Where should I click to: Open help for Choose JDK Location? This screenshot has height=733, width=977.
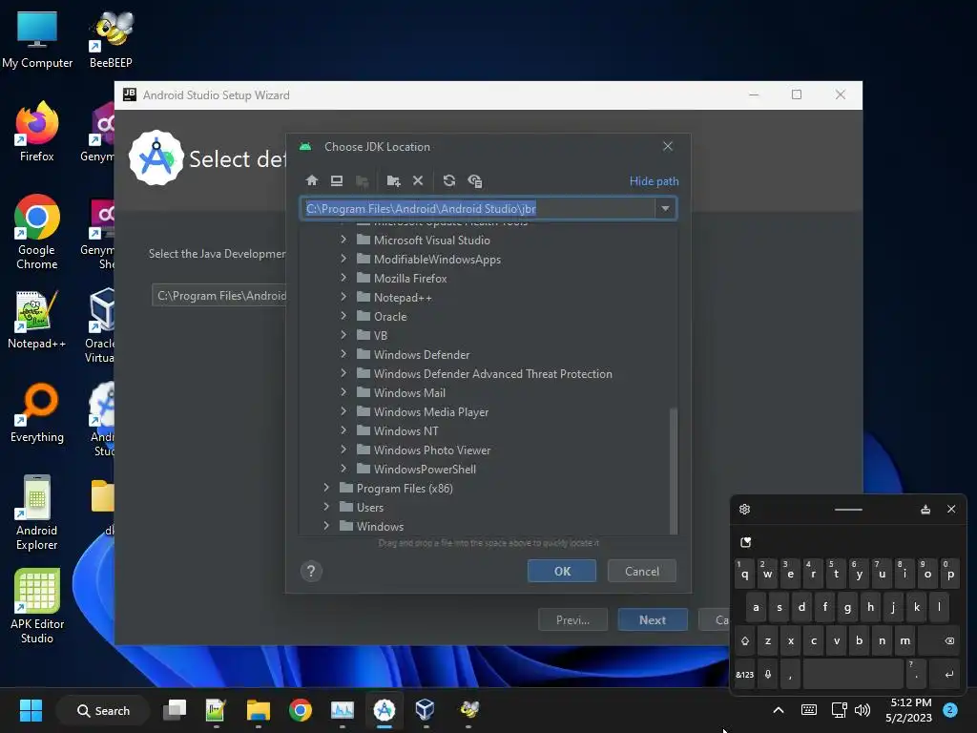click(x=312, y=571)
